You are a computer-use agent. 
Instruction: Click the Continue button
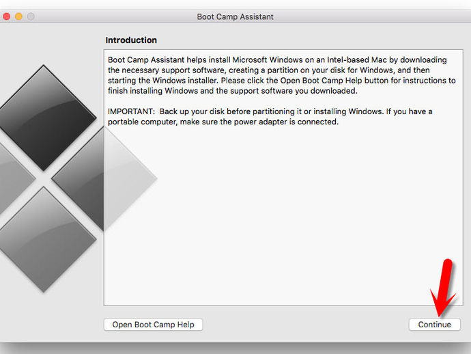(434, 325)
